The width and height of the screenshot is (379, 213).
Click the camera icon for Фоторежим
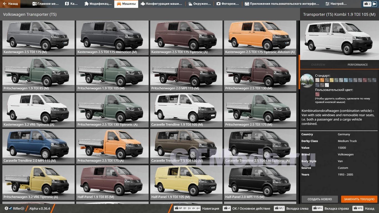(x=218, y=4)
